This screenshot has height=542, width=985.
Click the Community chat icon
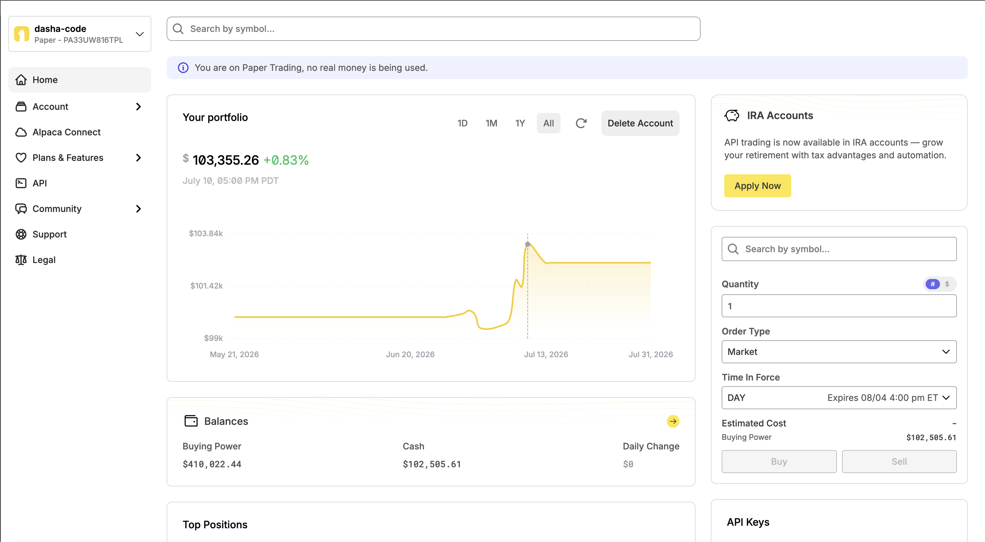21,208
